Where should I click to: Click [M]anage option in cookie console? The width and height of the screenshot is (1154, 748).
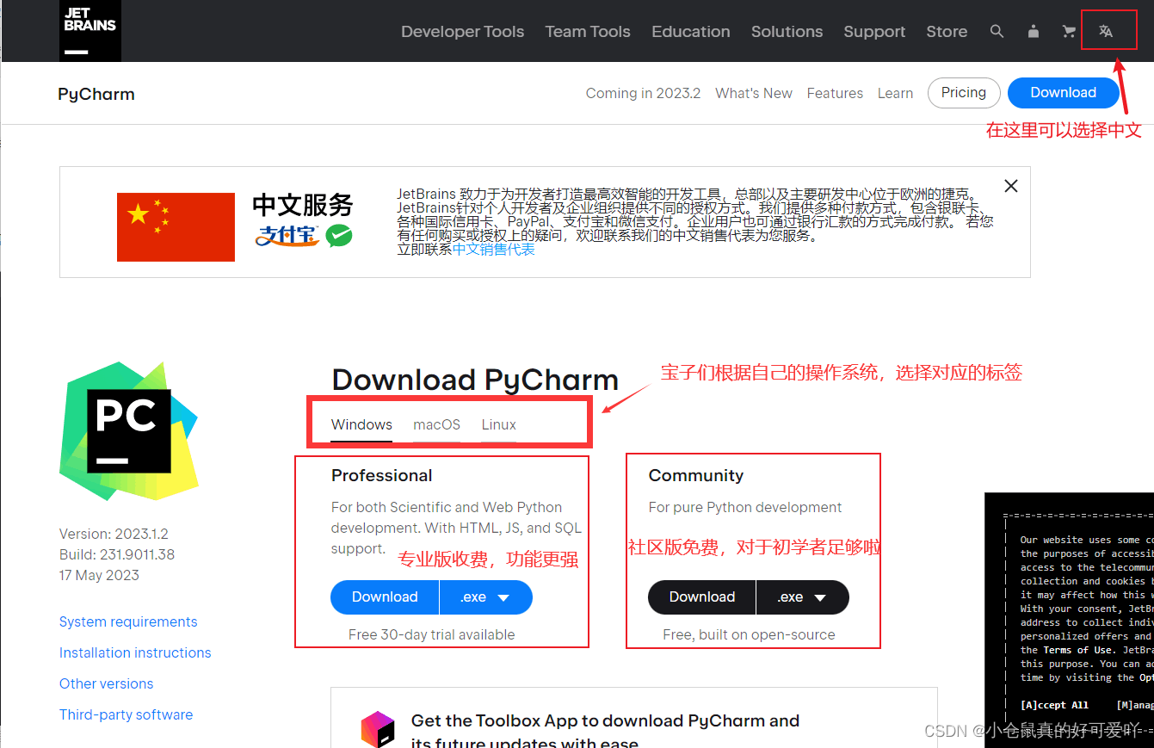coord(1135,705)
